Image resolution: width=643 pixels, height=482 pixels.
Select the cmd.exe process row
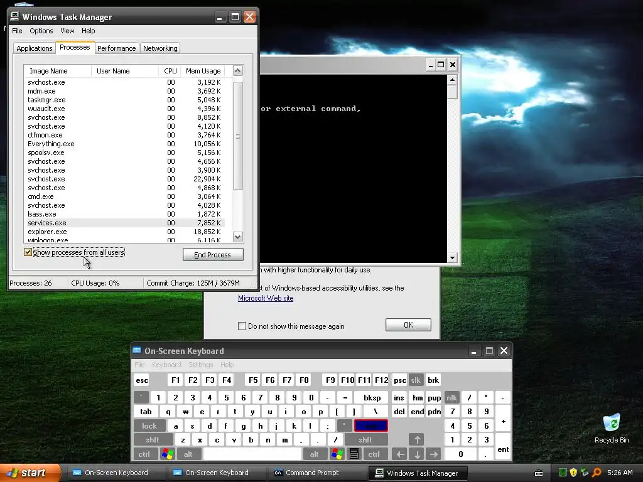(125, 196)
